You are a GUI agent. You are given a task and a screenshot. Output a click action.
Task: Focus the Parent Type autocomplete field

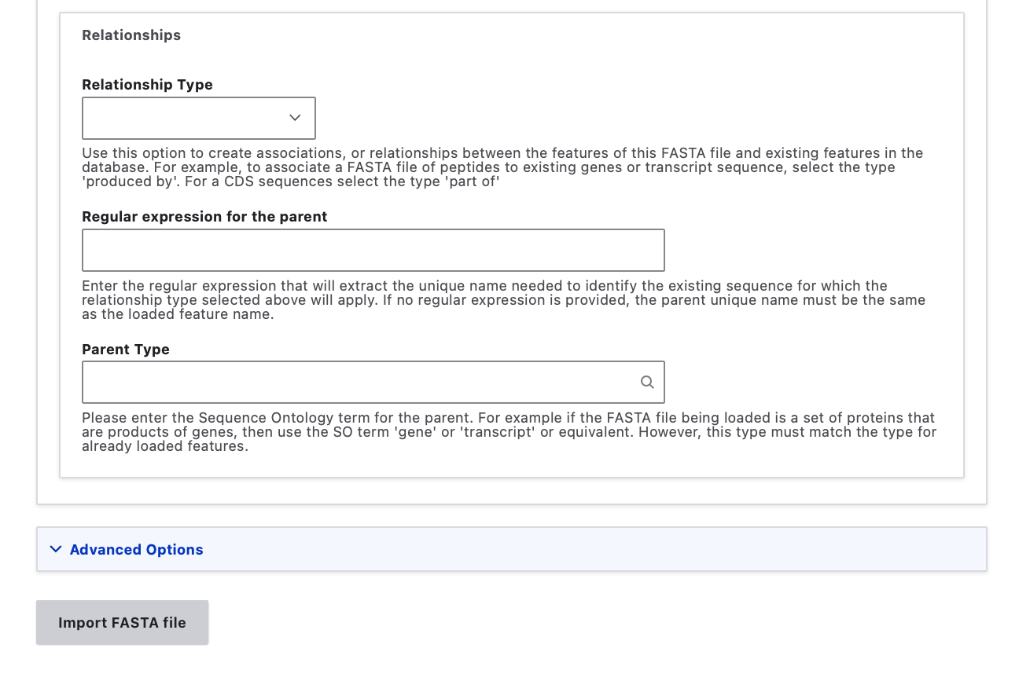pyautogui.click(x=373, y=382)
